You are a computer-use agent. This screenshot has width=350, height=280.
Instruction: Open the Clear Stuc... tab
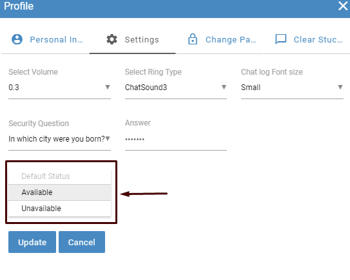(307, 40)
